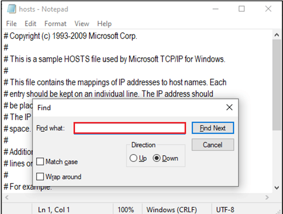
Task: Click the Copyright (c) 1993-2009 Microsoft Corp. line
Action: [x=71, y=36]
